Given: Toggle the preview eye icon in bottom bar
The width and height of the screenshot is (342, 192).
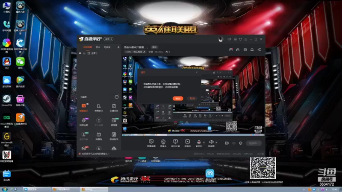Looking at the screenshot, I should tap(234, 143).
